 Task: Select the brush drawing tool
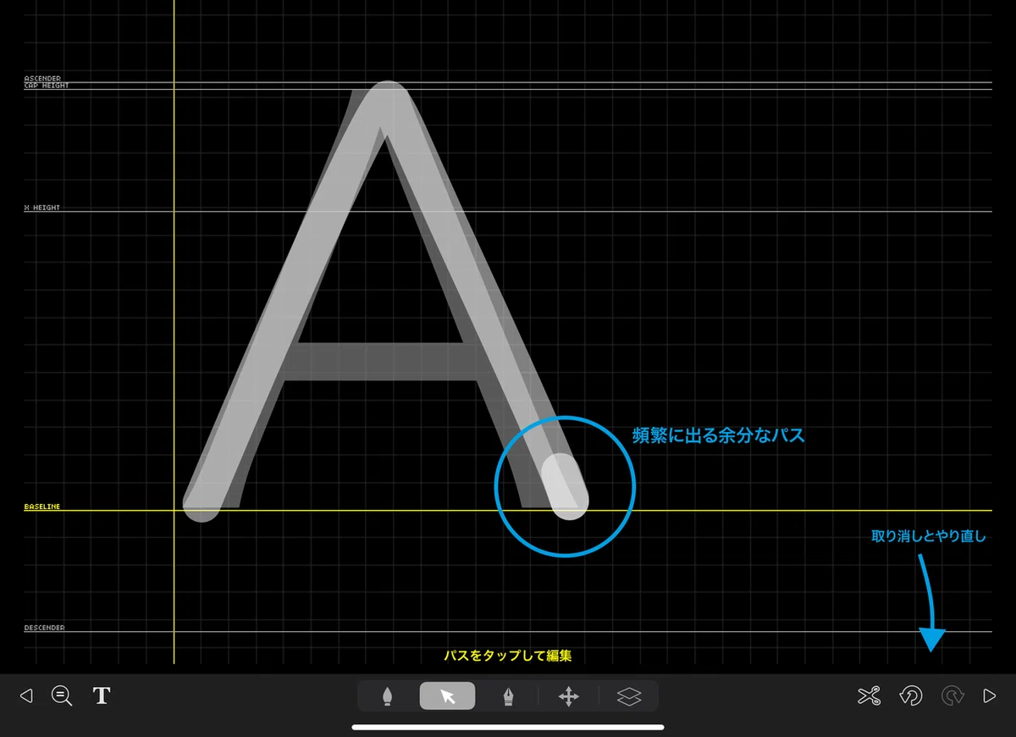pos(387,696)
